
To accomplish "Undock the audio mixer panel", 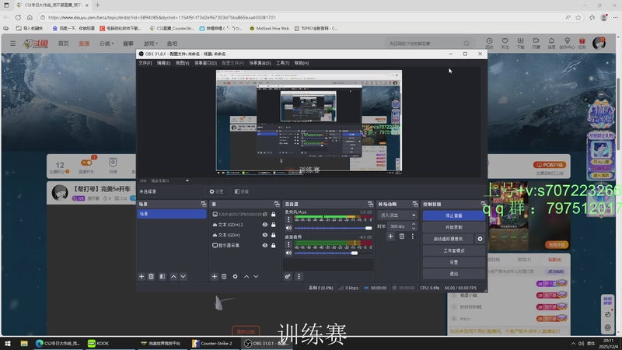I will pos(370,204).
